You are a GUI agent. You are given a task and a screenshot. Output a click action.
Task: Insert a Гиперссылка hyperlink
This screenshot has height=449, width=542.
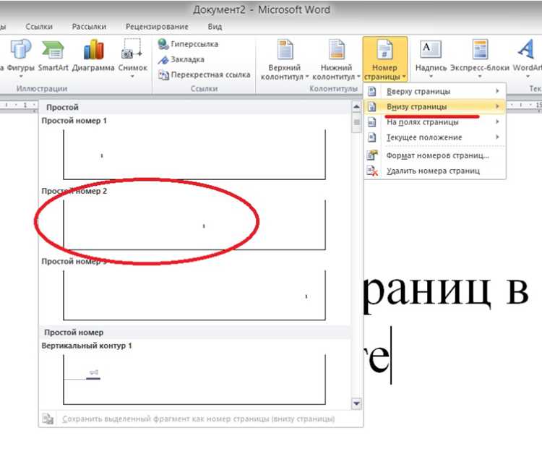pyautogui.click(x=188, y=44)
